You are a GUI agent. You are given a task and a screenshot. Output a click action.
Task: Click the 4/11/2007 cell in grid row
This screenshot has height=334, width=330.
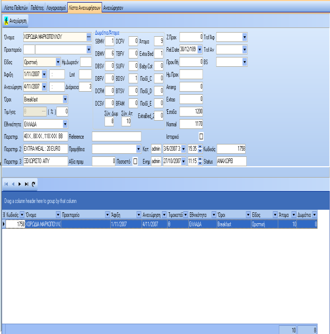[155, 224]
